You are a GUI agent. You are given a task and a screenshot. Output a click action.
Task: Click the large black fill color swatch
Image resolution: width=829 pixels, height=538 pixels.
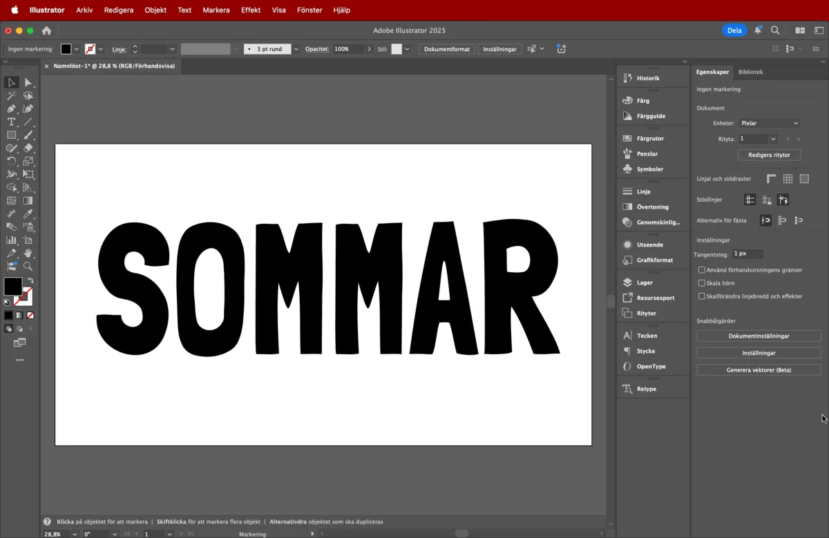(12, 286)
